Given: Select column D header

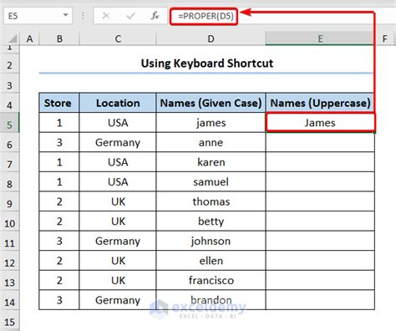Looking at the screenshot, I should click(211, 38).
